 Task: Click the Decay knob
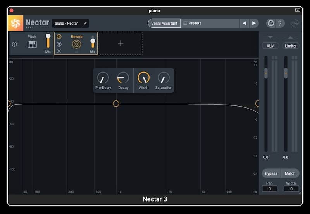pyautogui.click(x=123, y=78)
